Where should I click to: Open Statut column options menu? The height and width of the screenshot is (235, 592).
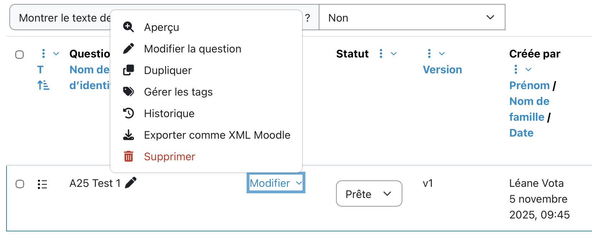coord(381,54)
